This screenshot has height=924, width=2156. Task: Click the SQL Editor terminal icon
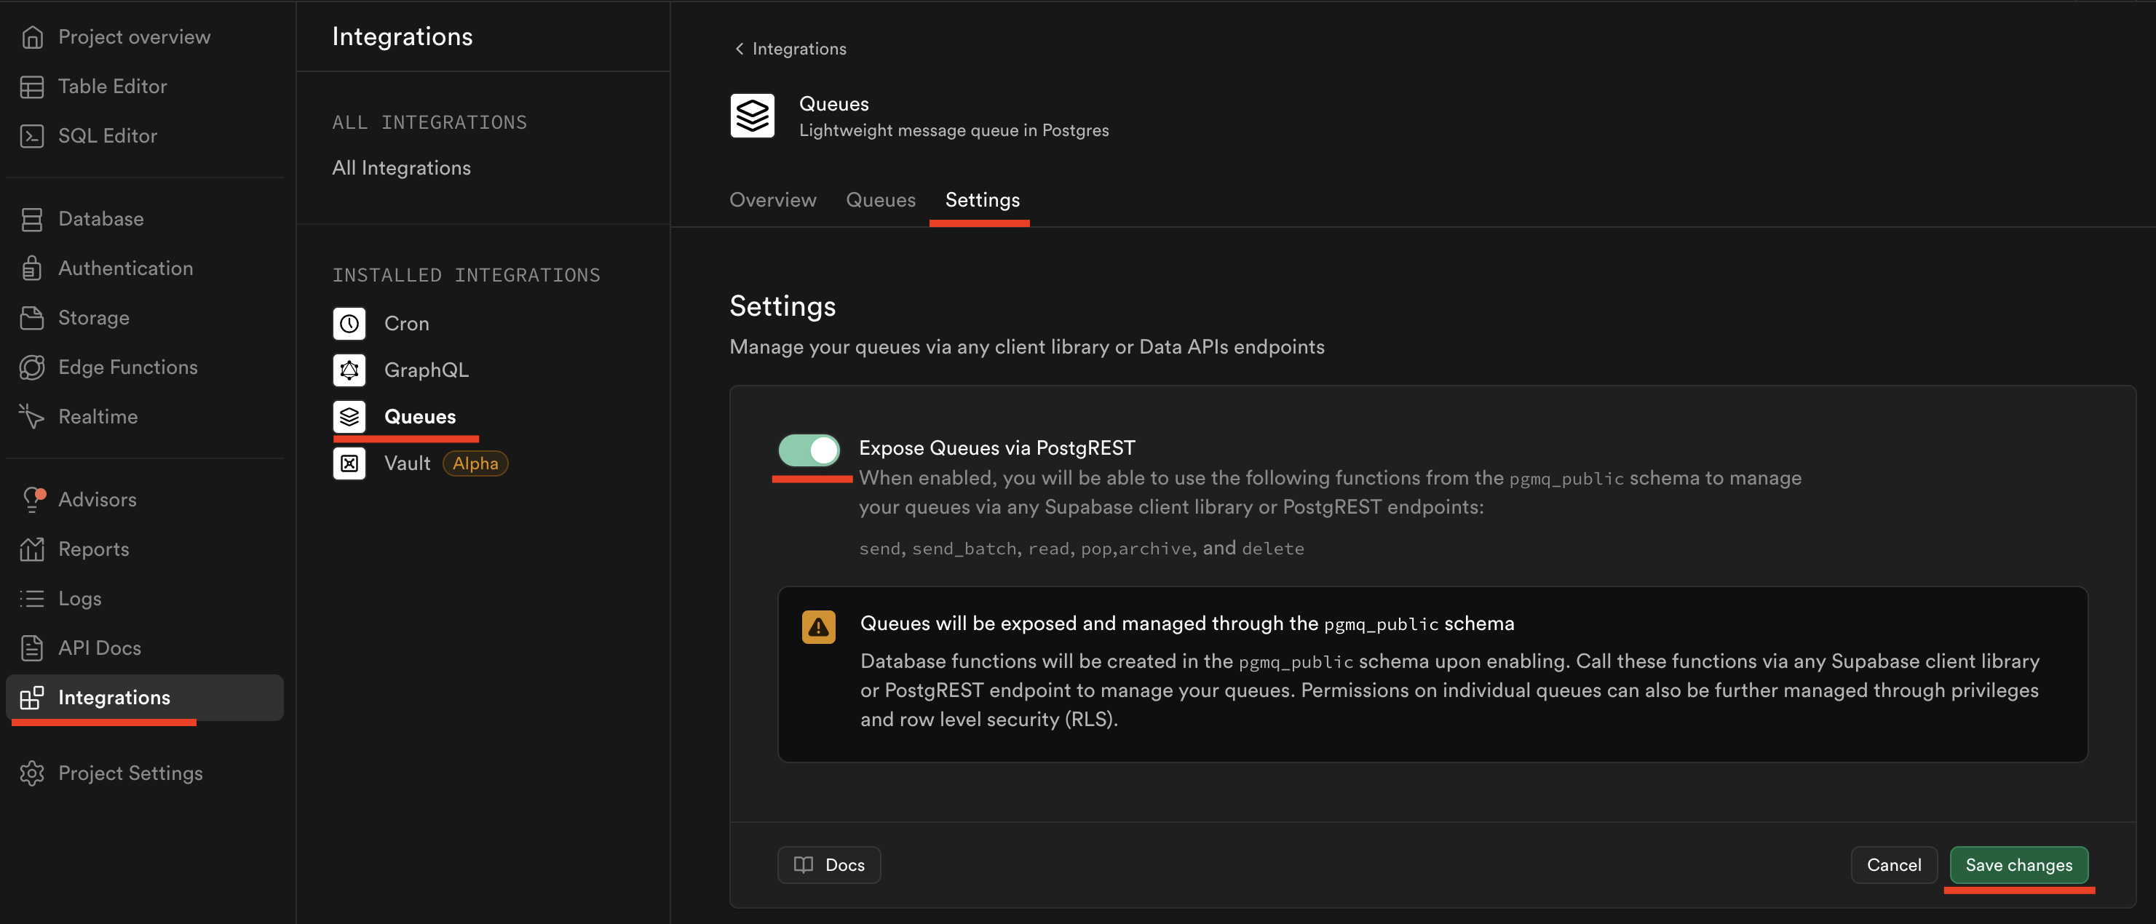[x=32, y=135]
